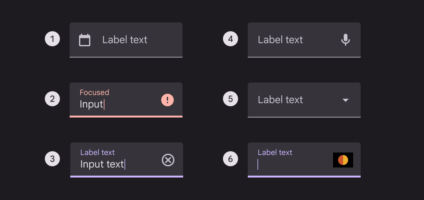Focus the Label text beside the calendar icon

coord(125,40)
